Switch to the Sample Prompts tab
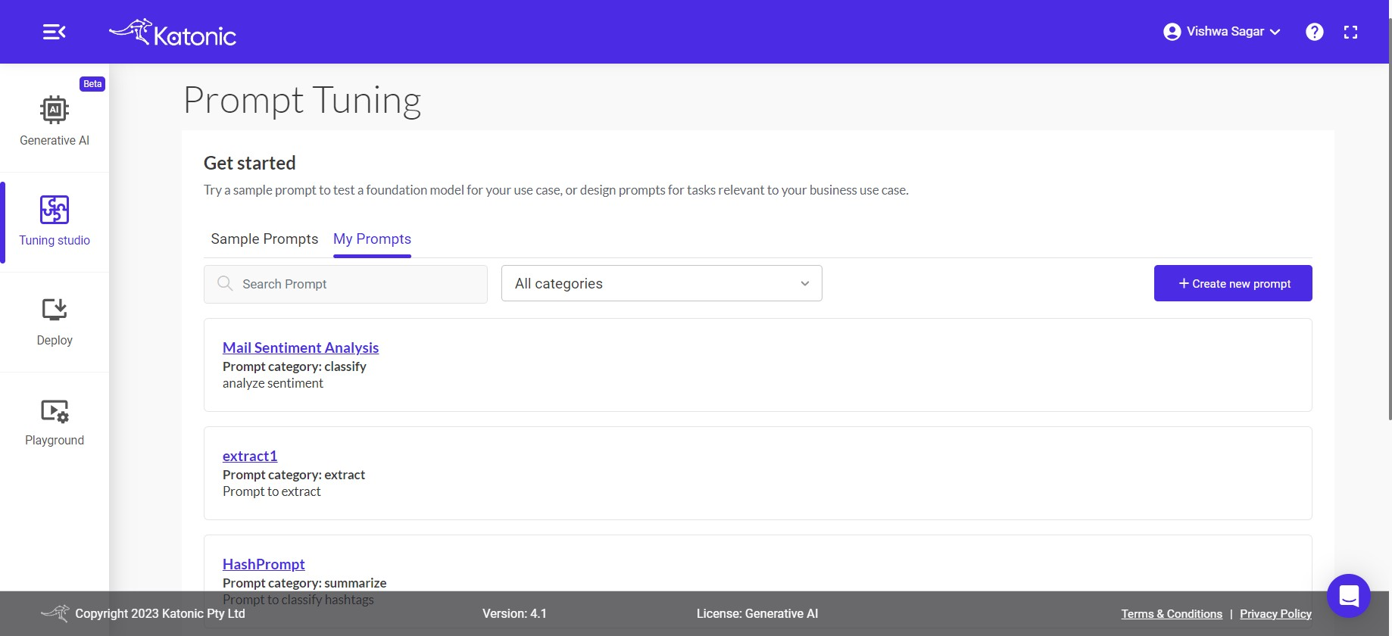This screenshot has height=636, width=1392. coord(264,239)
